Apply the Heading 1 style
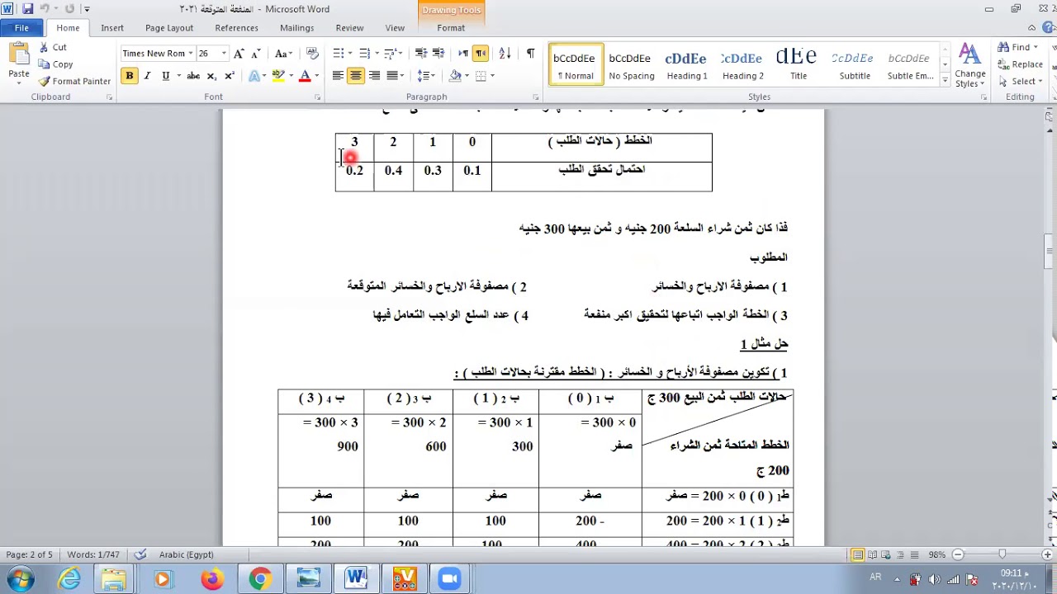1057x594 pixels. [x=687, y=65]
